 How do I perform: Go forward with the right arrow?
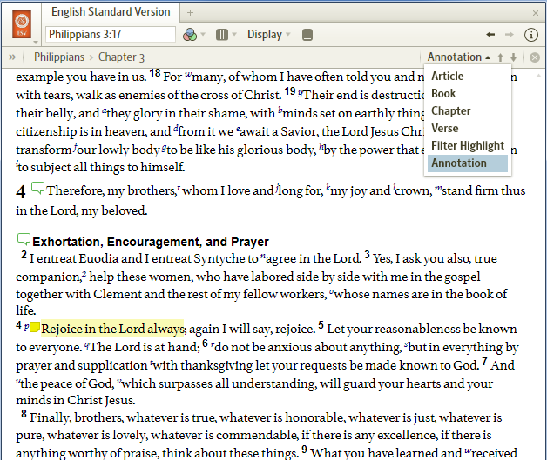pos(510,34)
